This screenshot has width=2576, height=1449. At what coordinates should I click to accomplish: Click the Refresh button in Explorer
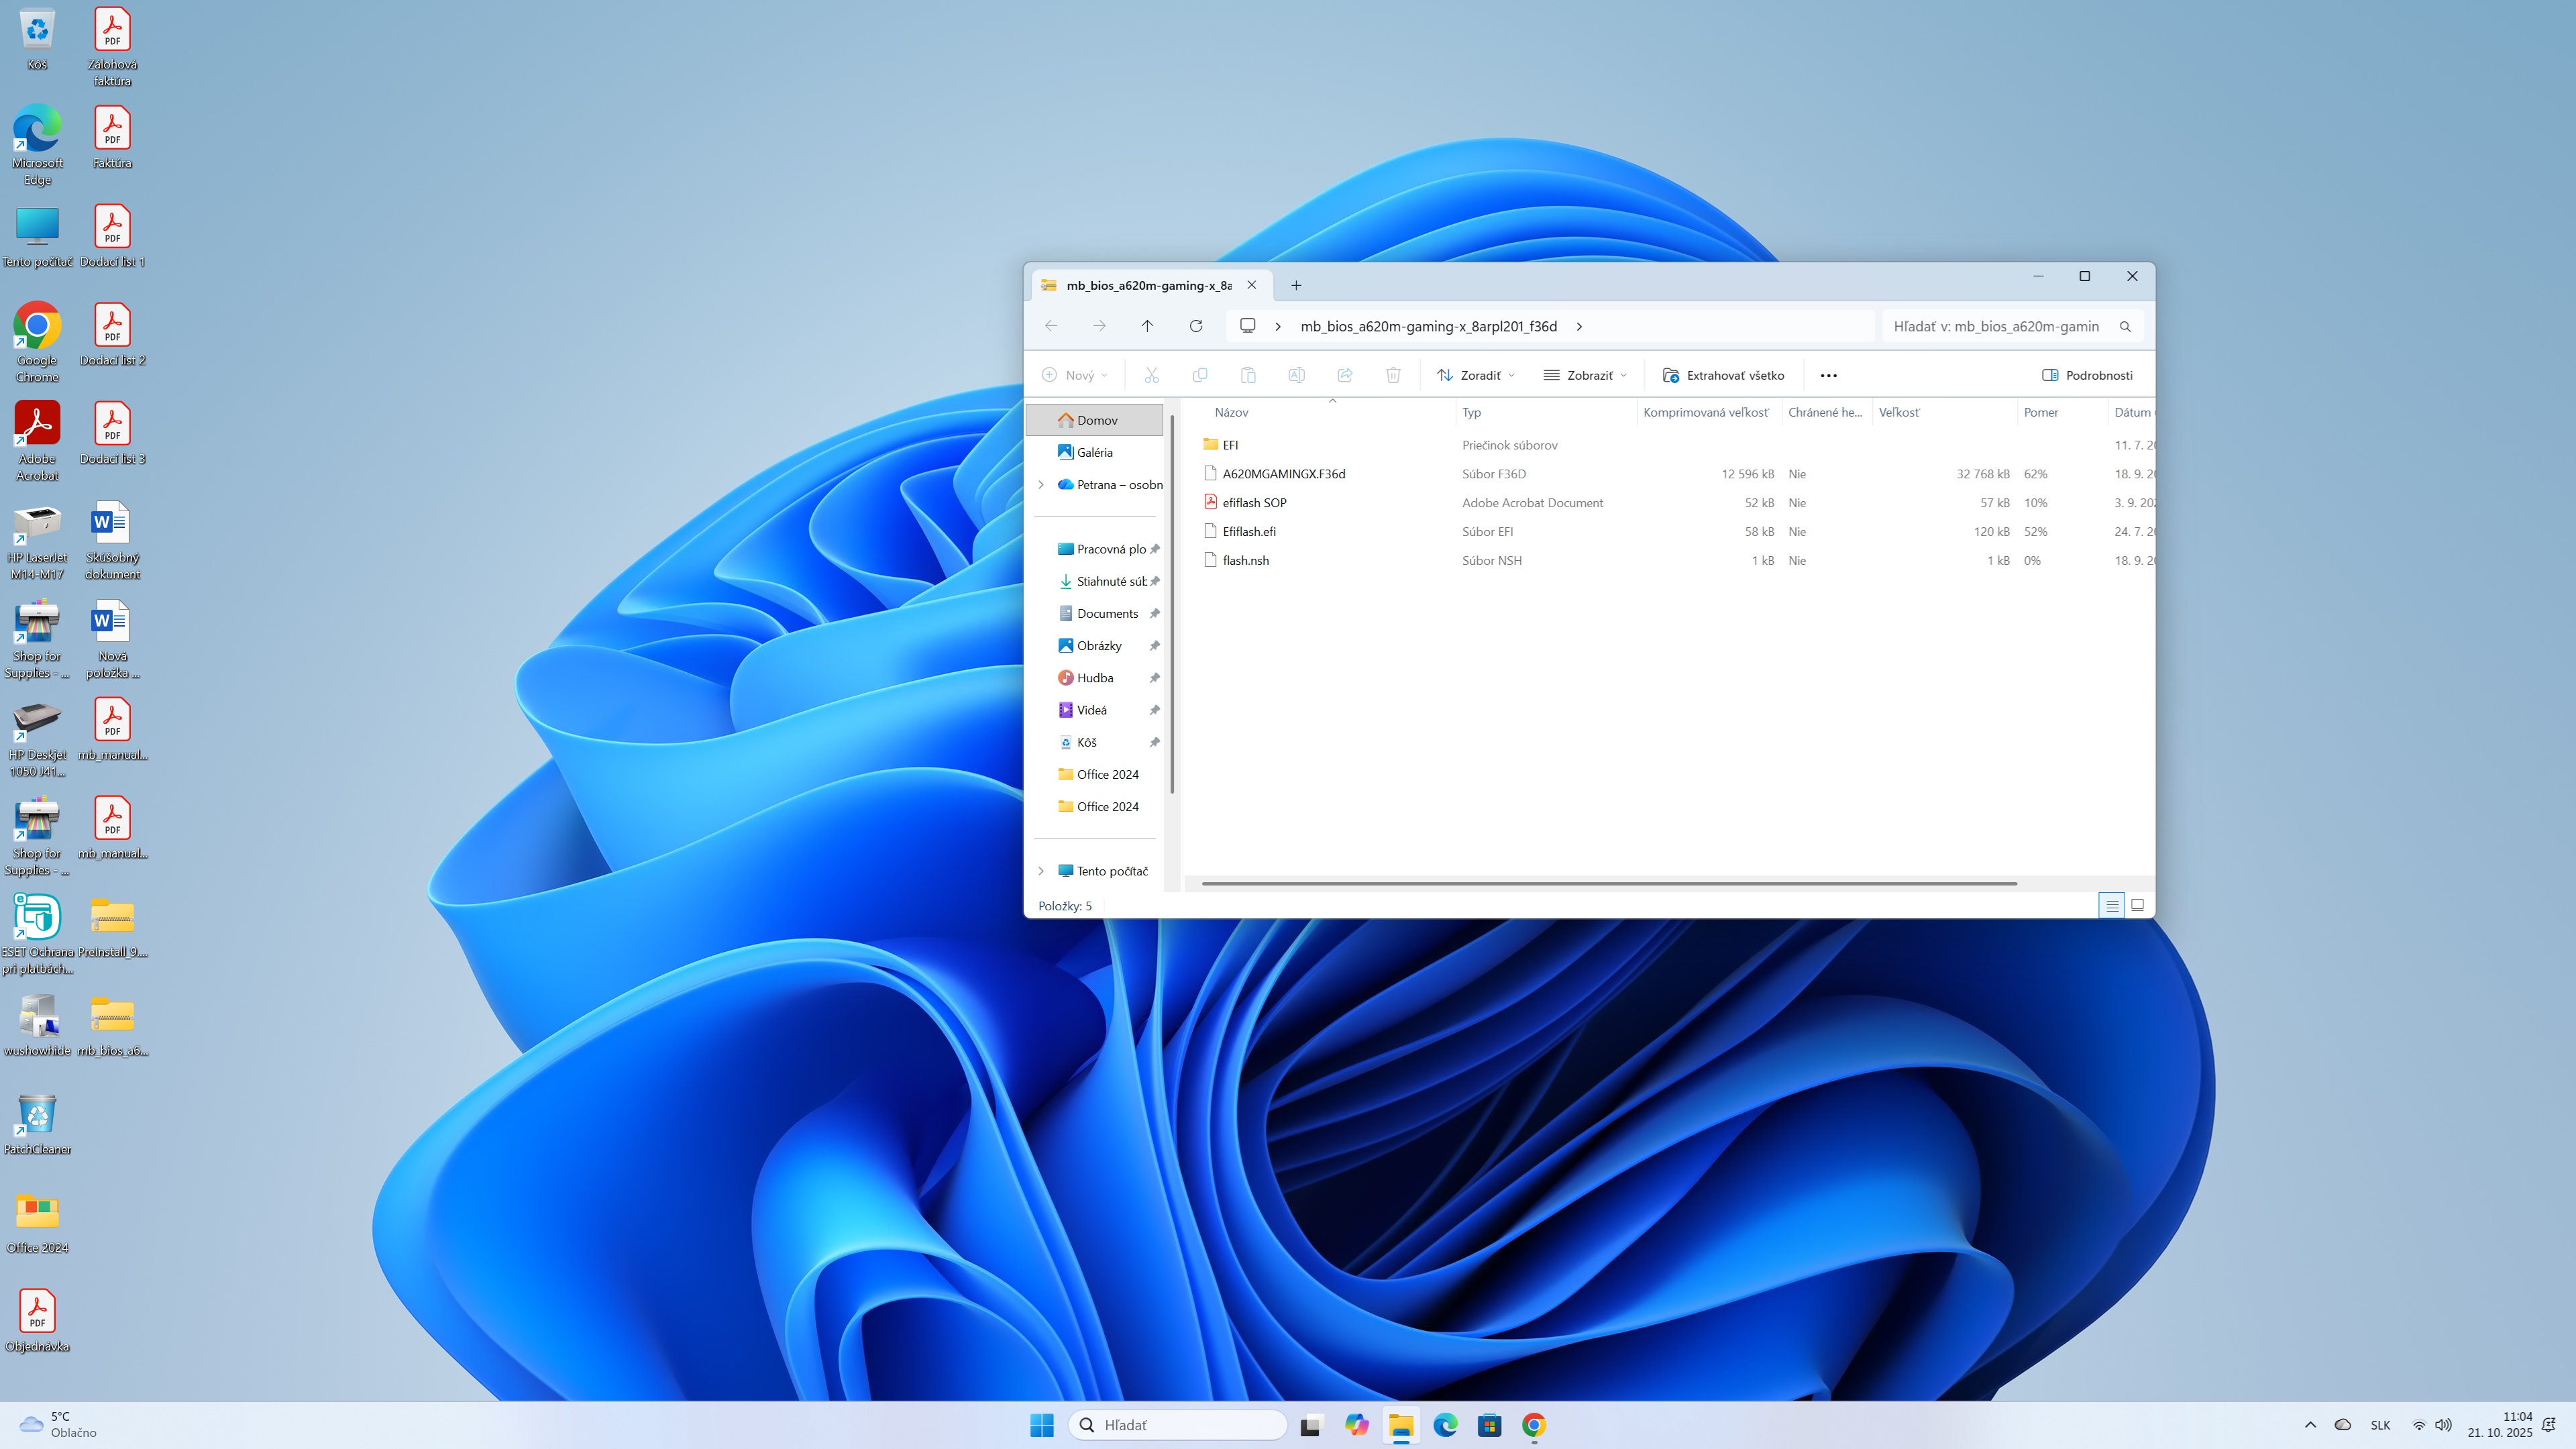pos(1195,326)
